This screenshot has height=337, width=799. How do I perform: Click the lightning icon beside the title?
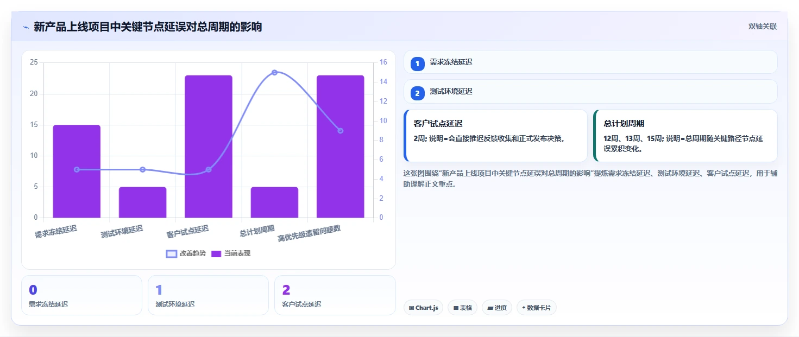pos(26,27)
